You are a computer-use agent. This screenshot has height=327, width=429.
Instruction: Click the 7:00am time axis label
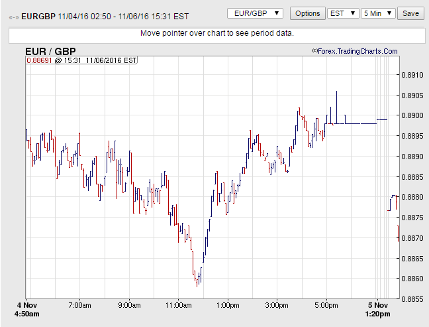[x=79, y=305]
